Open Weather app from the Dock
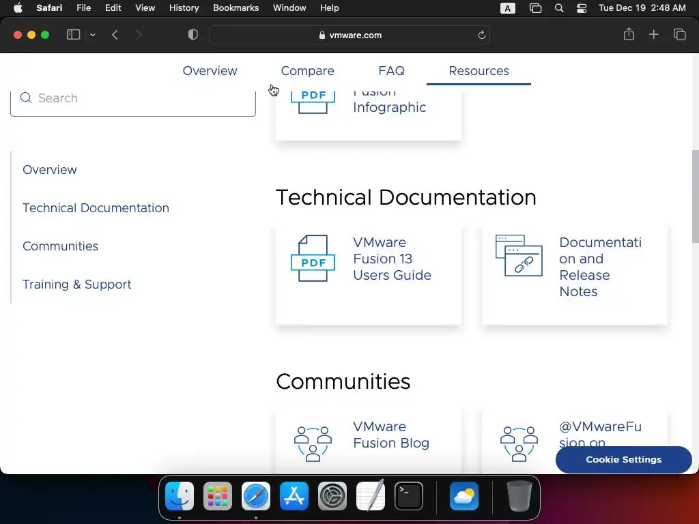This screenshot has width=699, height=524. point(464,496)
